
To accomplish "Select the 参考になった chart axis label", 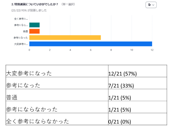I will (x=21, y=37).
